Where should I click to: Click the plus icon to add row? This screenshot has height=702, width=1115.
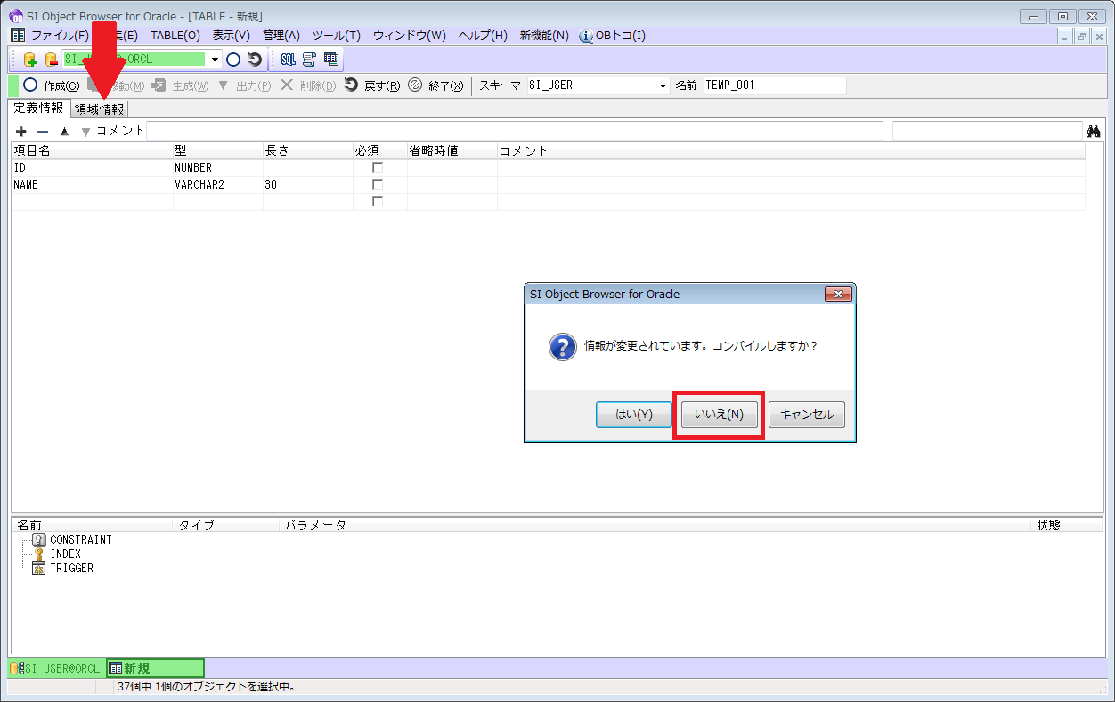click(x=21, y=132)
